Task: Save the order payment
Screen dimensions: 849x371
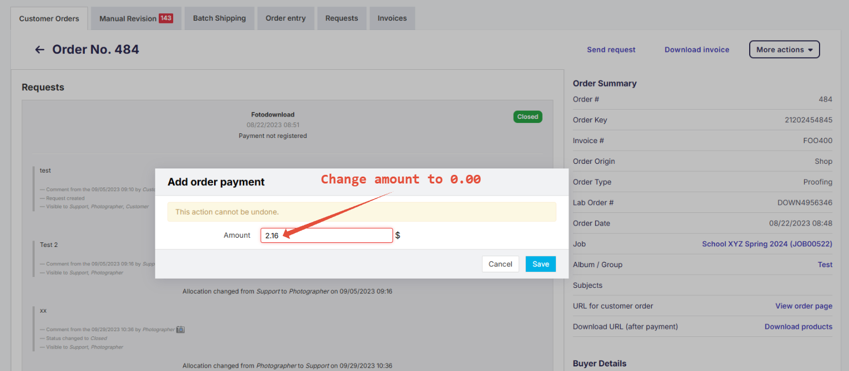Action: coord(540,264)
